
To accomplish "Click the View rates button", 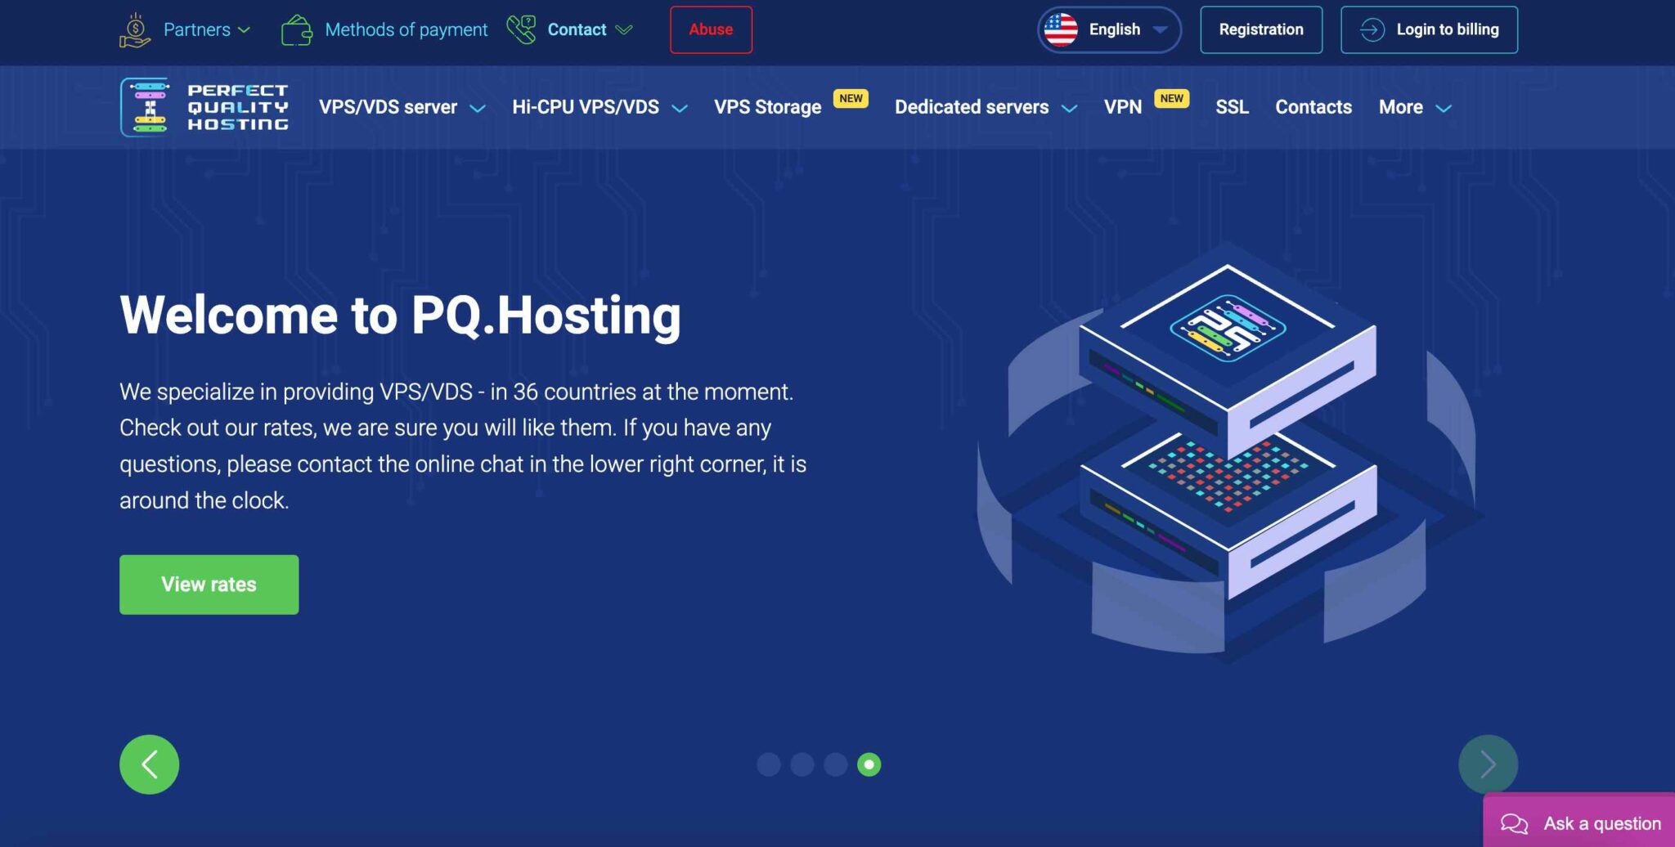I will [209, 585].
